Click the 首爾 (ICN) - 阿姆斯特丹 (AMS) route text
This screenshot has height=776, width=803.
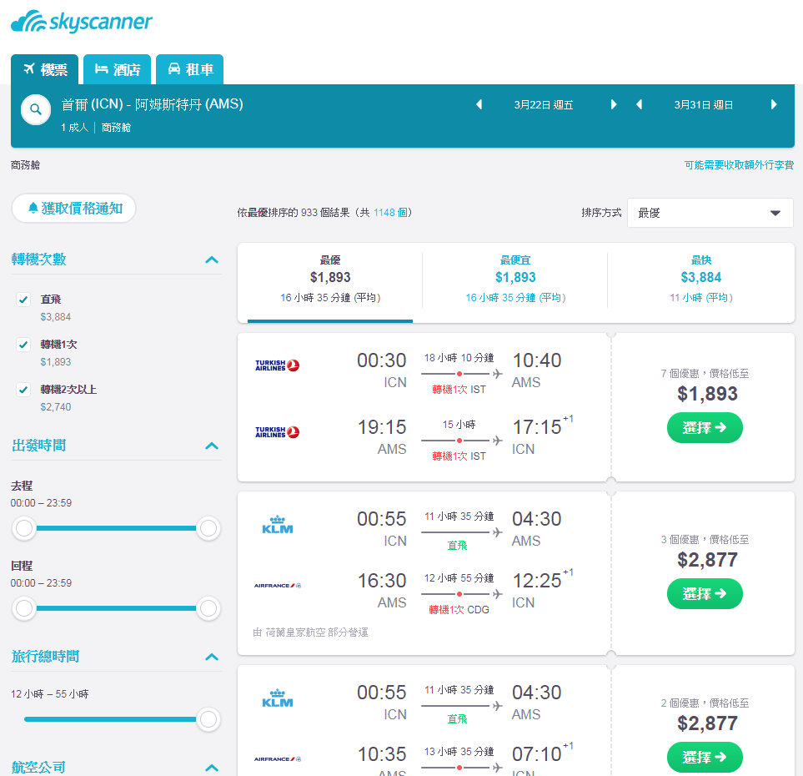(152, 104)
